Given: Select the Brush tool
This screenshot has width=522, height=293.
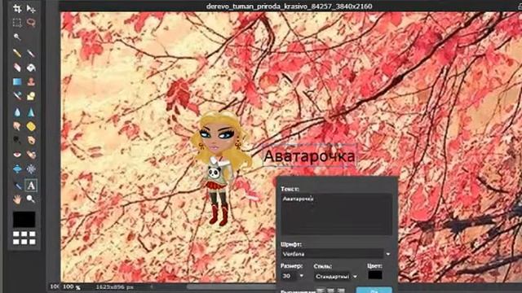Looking at the screenshot, I should 31,53.
